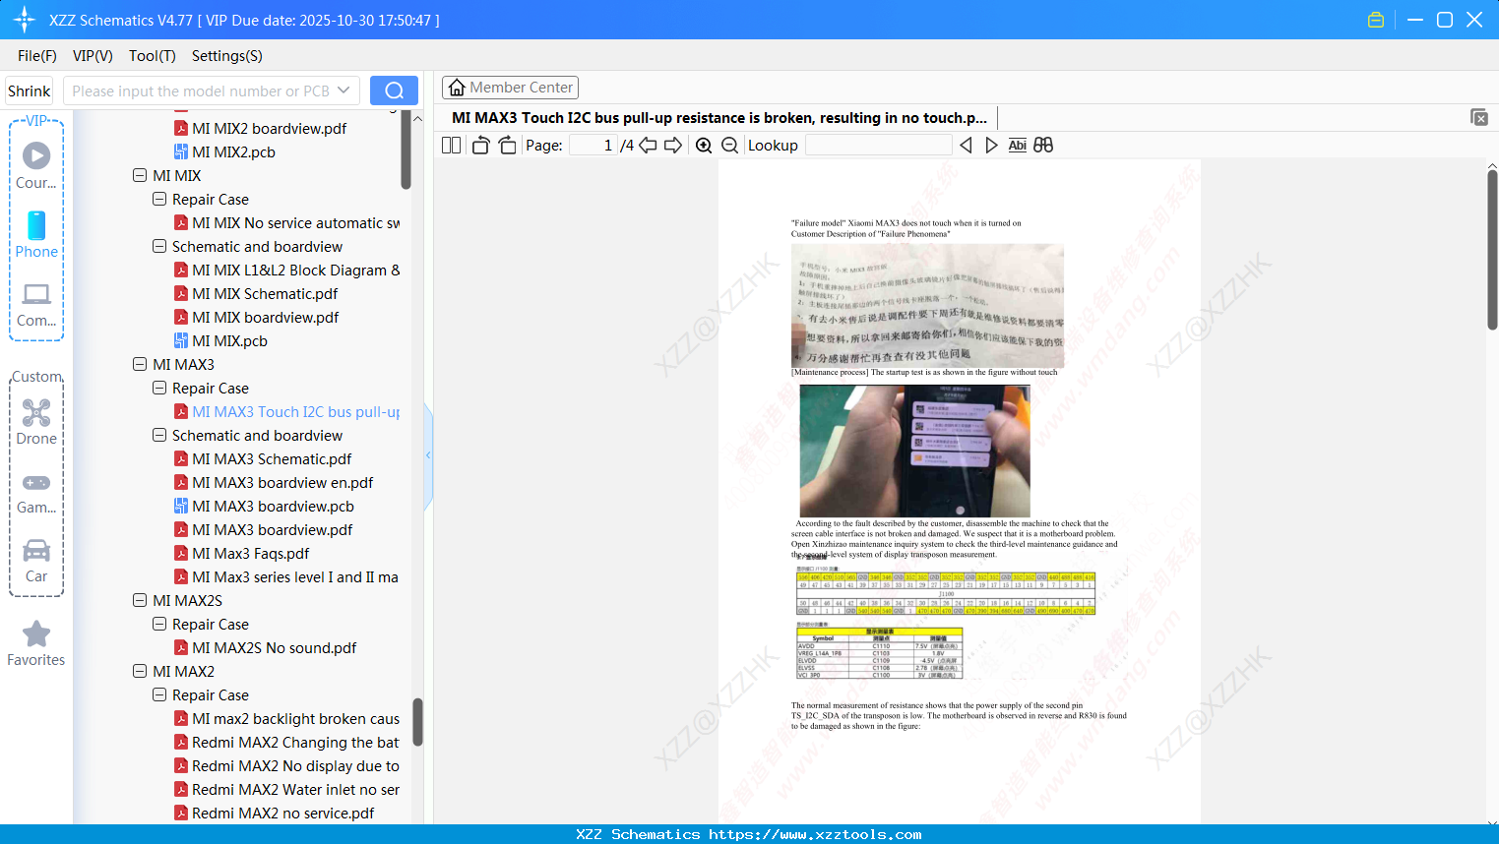
Task: Open MI MAX3 boardview en.pdf
Action: 282,482
